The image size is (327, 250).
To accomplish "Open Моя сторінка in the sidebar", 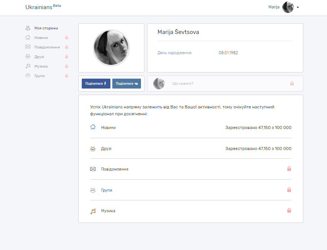I will click(46, 28).
